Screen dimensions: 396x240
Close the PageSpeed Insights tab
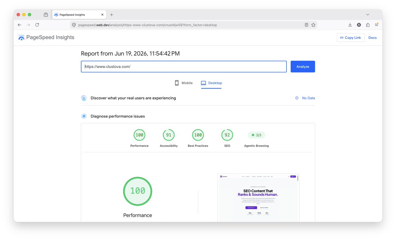click(102, 15)
